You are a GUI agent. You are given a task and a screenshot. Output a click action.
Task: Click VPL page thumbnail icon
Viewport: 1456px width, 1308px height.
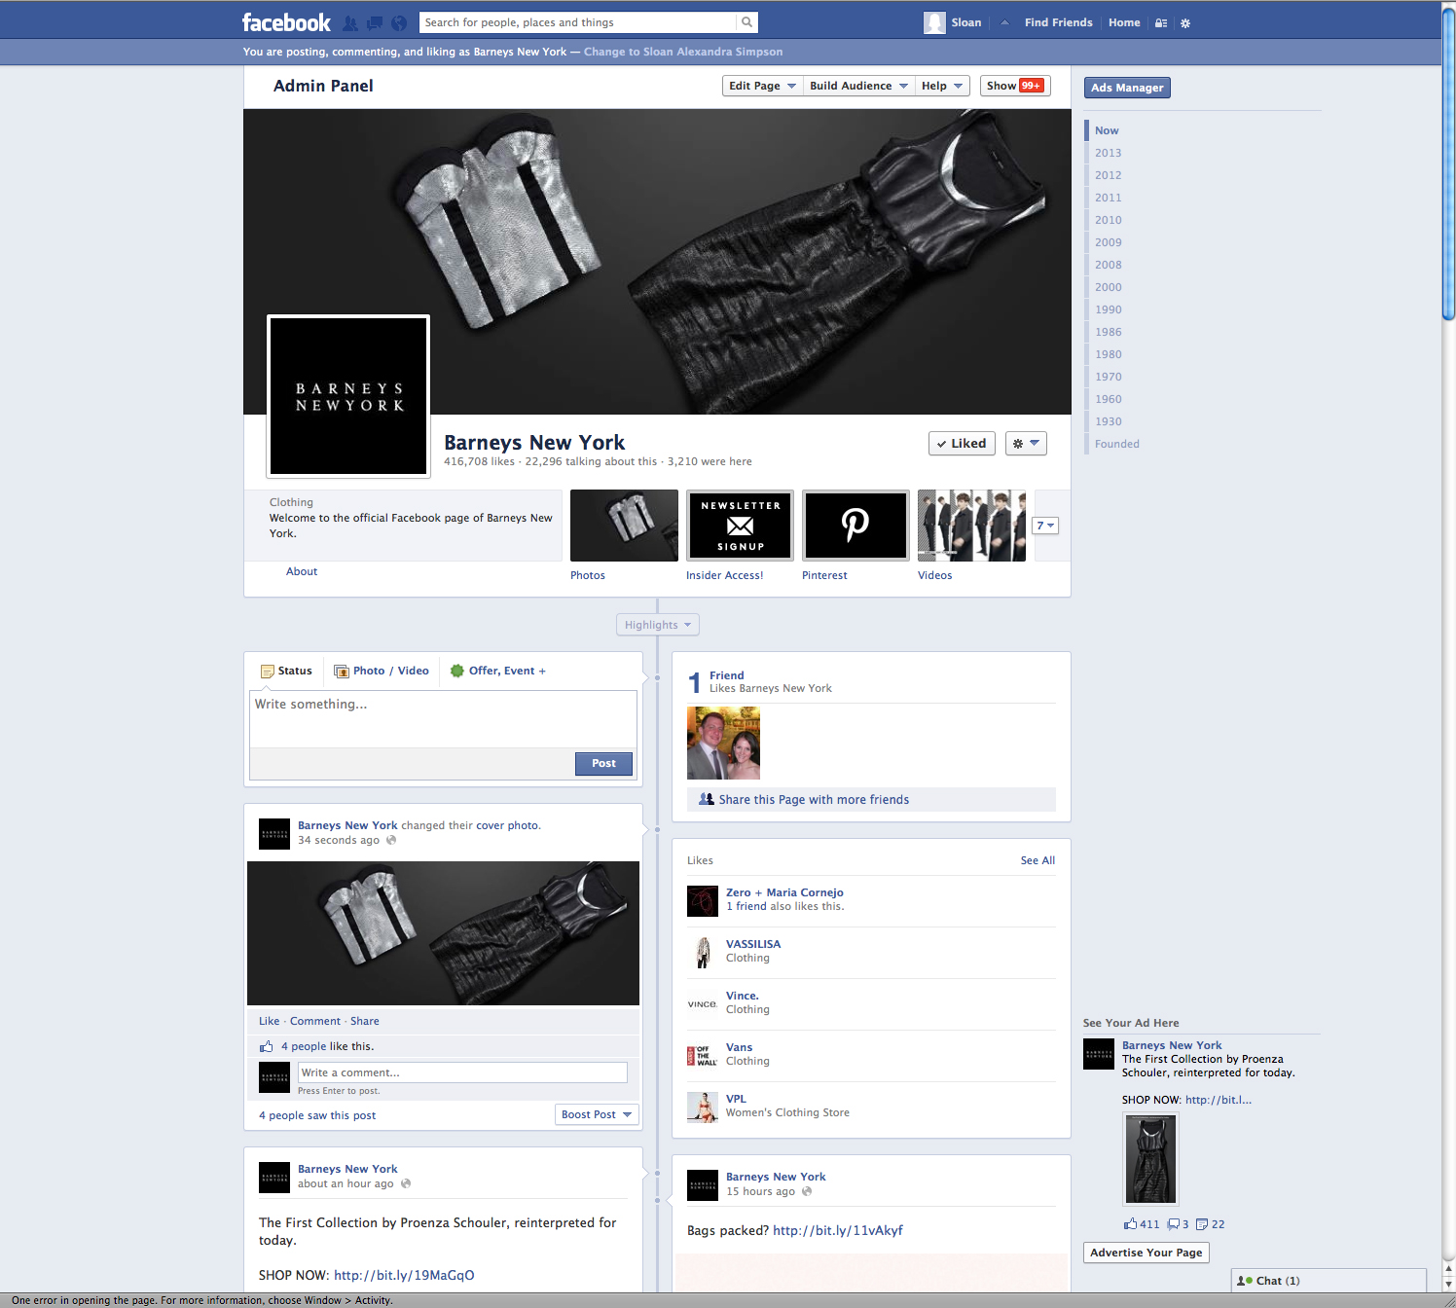pyautogui.click(x=703, y=1107)
